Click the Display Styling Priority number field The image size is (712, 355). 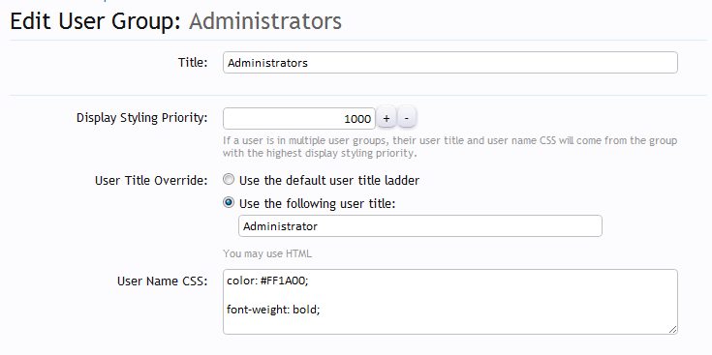pos(298,119)
